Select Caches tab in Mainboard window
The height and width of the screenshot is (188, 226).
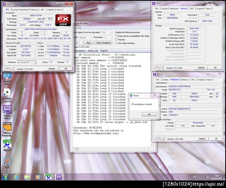(x=165, y=80)
